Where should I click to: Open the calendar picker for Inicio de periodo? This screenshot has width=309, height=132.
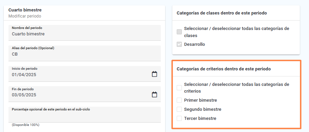point(155,74)
